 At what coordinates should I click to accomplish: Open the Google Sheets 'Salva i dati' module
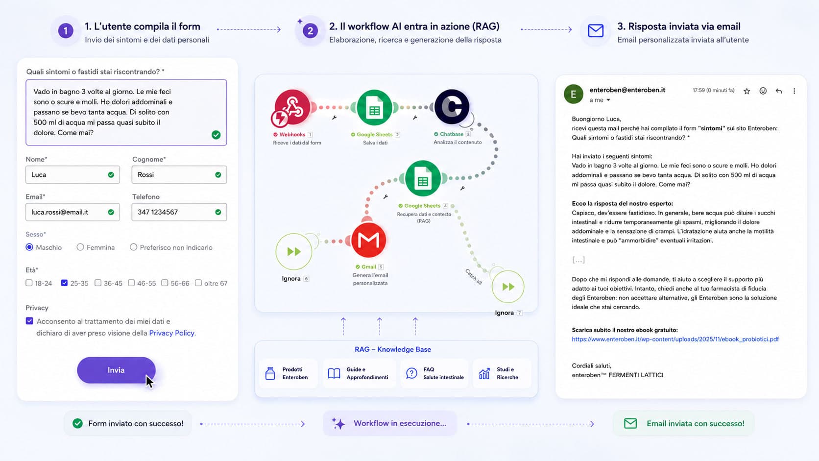click(x=374, y=108)
